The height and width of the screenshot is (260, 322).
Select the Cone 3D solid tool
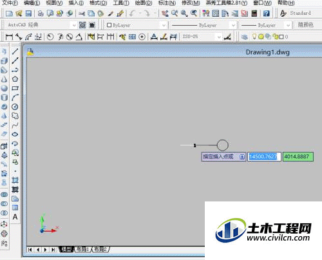(x=4, y=79)
